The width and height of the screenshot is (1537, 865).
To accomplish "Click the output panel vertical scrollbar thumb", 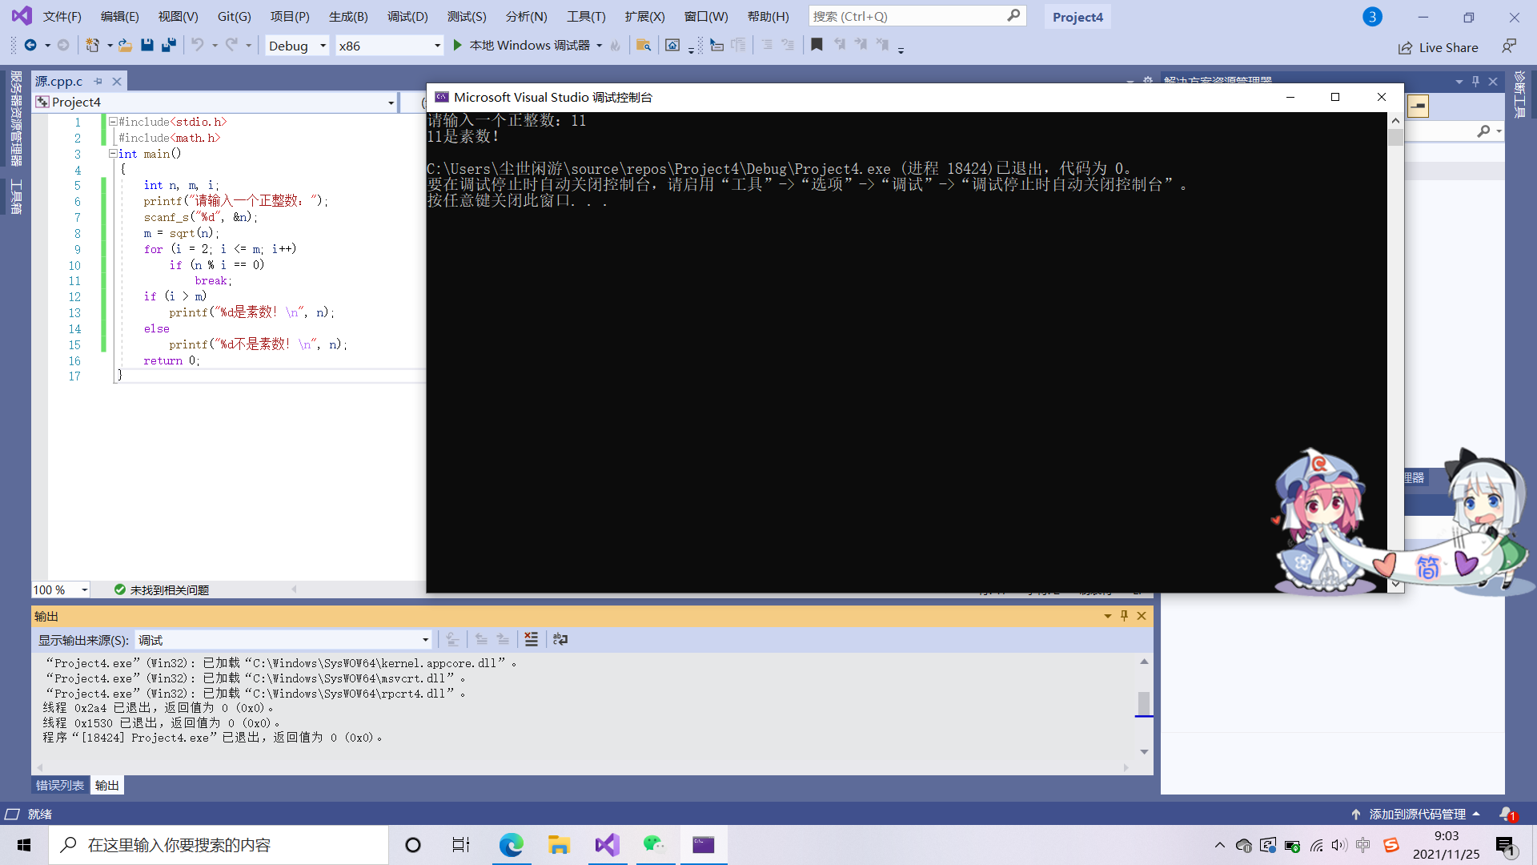I will (1144, 703).
